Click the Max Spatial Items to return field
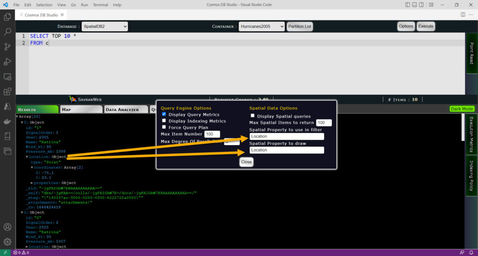 pos(324,123)
